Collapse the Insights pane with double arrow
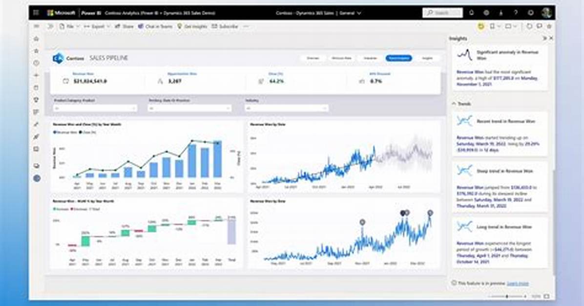 [x=544, y=38]
